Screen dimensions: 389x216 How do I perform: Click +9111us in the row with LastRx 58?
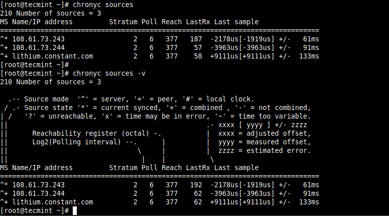(x=224, y=56)
